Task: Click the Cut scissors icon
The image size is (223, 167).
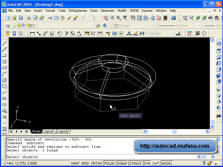Action: (x=50, y=18)
